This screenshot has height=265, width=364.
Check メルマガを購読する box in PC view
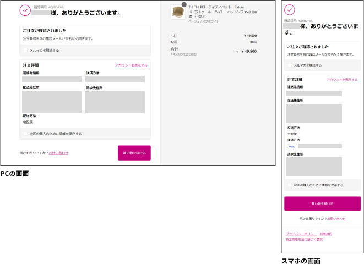[x=25, y=50]
